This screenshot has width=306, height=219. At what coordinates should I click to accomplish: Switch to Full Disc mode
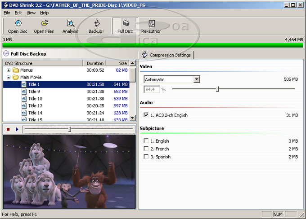125,23
